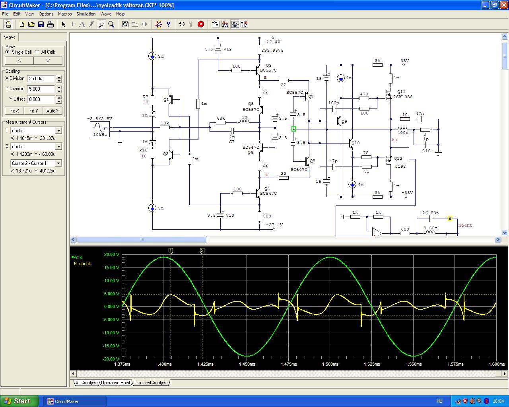The width and height of the screenshot is (509, 407).
Task: Switch to the AC Analysis tab
Action: click(x=86, y=383)
